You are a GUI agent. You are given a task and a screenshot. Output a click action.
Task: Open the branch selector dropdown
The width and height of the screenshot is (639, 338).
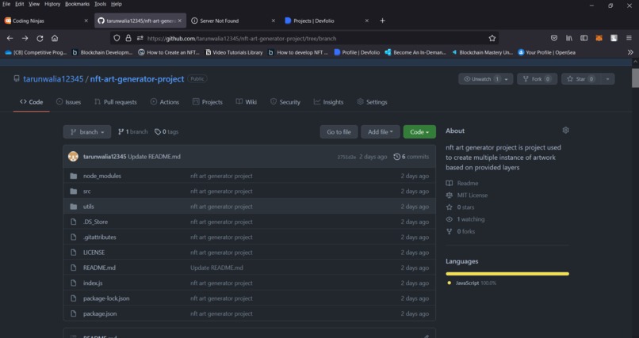[x=87, y=131]
